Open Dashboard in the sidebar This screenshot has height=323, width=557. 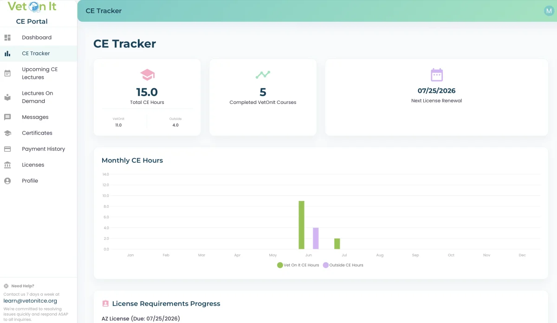tap(39, 38)
